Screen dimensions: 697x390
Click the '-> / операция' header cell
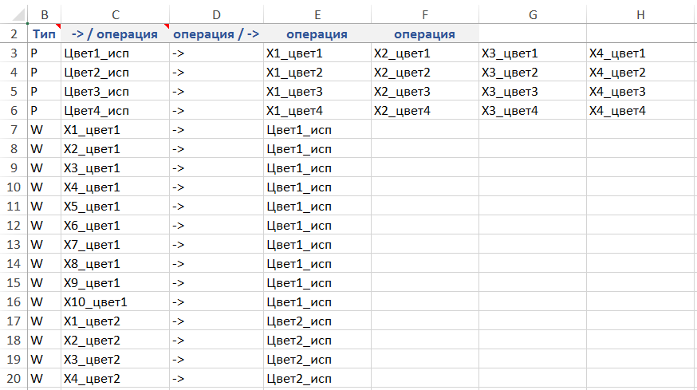[x=116, y=34]
